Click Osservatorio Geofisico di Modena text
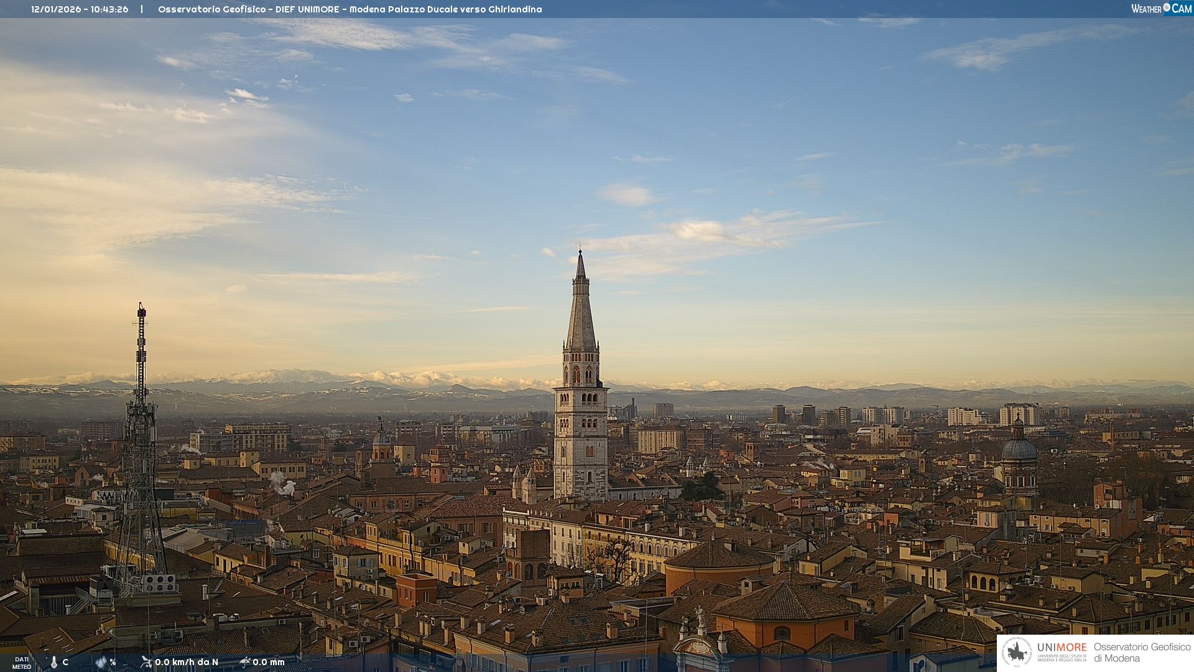The width and height of the screenshot is (1194, 672). 1142,652
